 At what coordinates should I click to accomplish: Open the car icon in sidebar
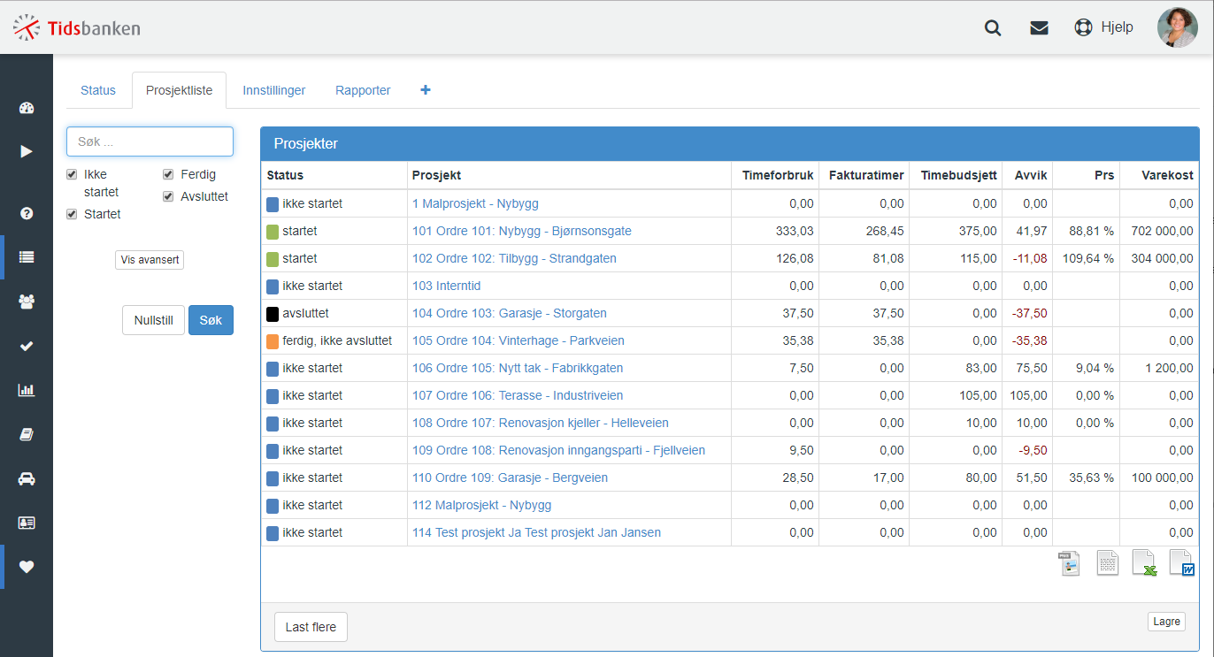[x=27, y=478]
